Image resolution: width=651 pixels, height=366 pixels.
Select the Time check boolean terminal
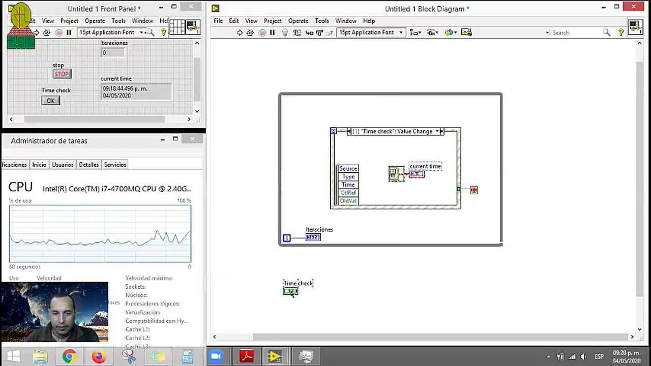point(290,291)
